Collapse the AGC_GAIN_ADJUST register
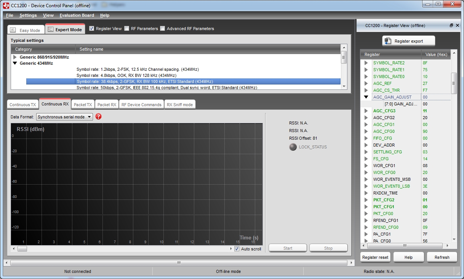The image size is (464, 279). tap(366, 97)
